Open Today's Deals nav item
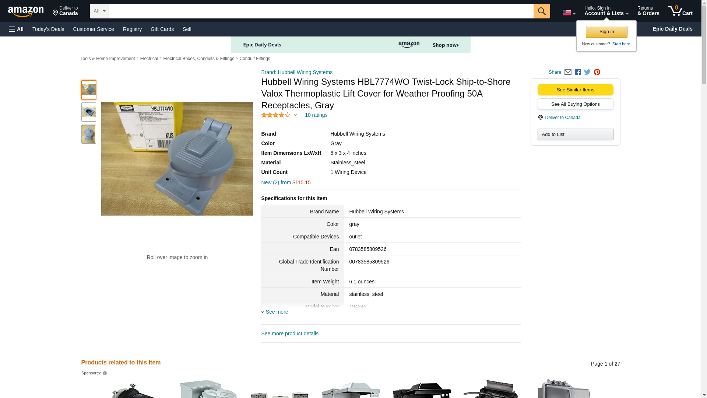Screen dimensions: 707x398 (x=48, y=29)
